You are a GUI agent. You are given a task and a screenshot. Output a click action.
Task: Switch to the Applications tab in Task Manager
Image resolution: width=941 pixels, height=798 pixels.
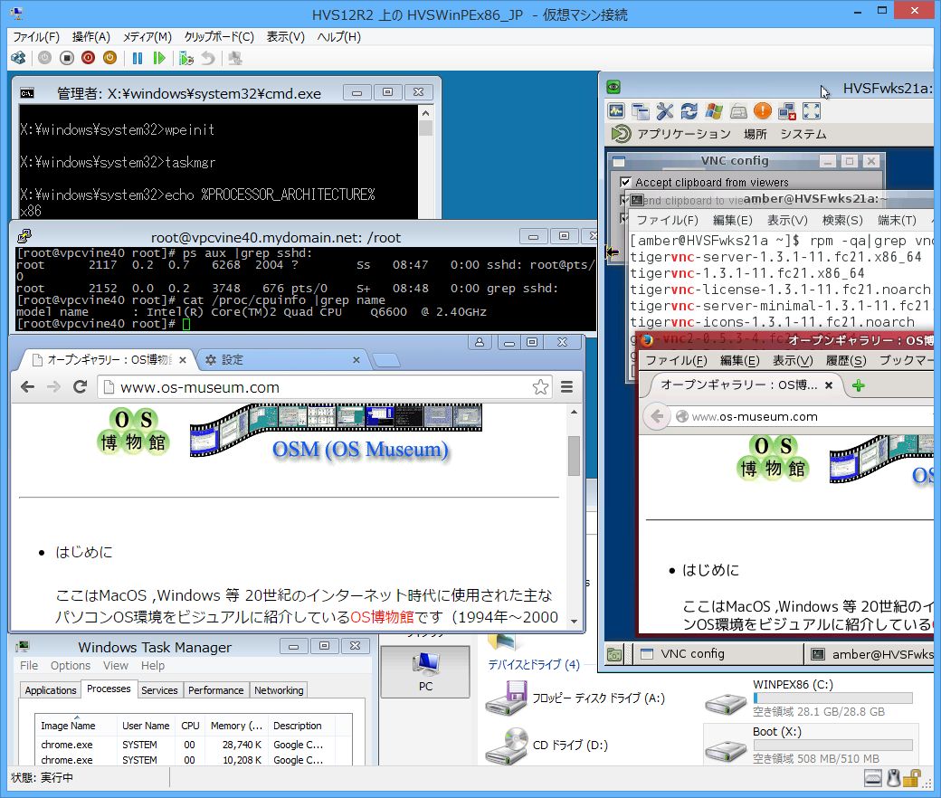51,690
